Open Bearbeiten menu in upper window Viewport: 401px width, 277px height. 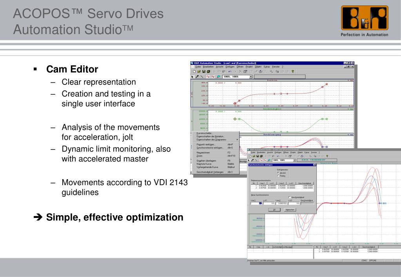click(208, 67)
